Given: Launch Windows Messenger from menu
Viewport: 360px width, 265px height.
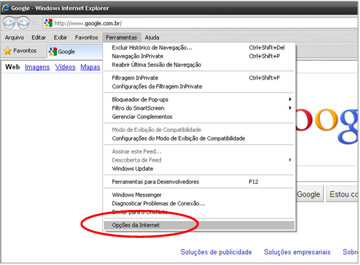Looking at the screenshot, I should click(199, 195).
